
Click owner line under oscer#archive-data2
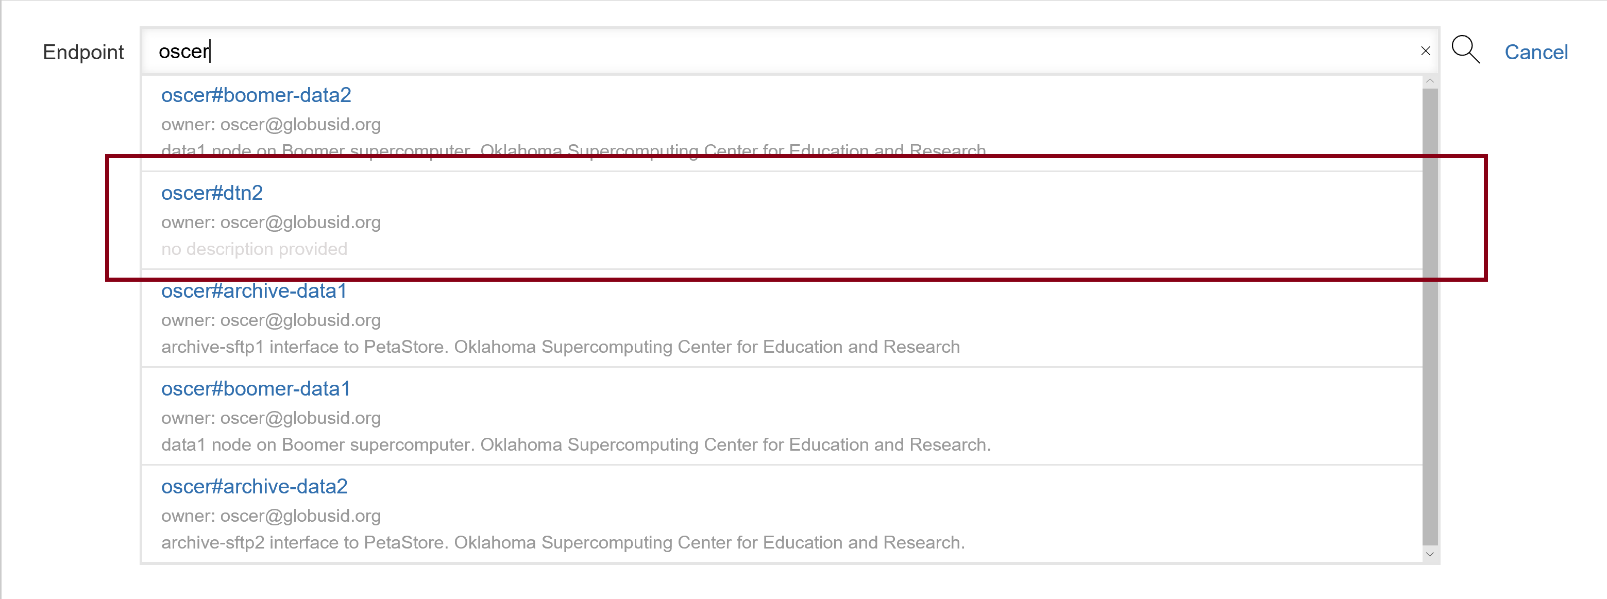click(x=270, y=516)
